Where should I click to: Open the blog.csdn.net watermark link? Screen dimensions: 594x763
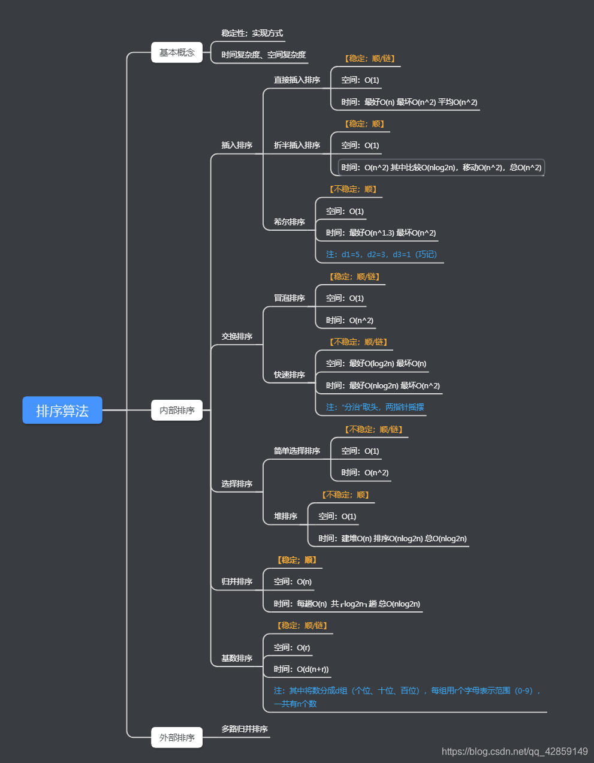(515, 752)
